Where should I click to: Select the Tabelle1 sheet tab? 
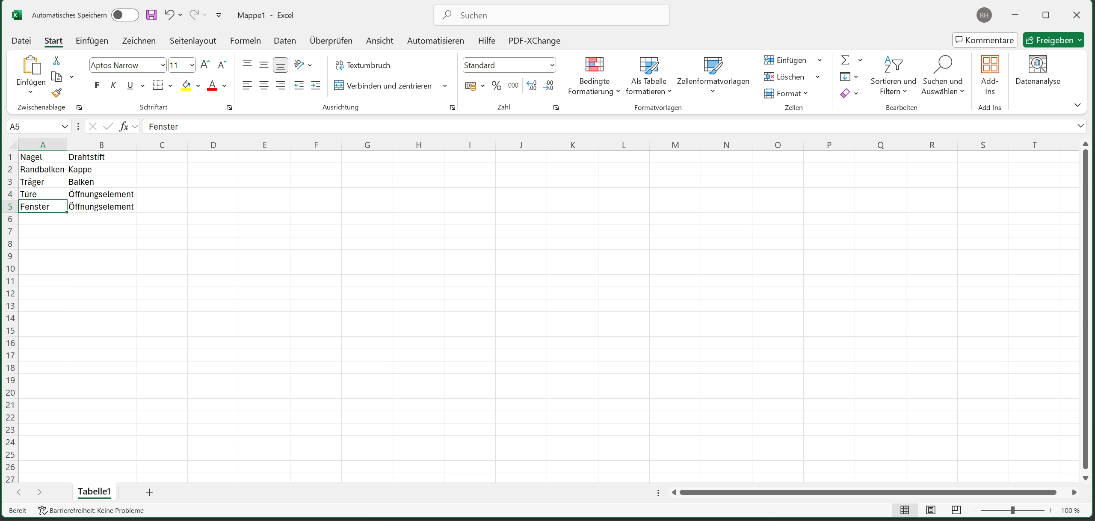click(x=94, y=491)
